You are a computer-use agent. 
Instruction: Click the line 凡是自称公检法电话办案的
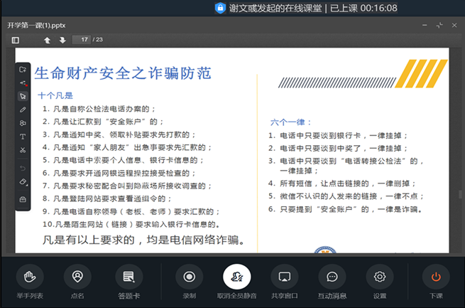tap(99, 109)
